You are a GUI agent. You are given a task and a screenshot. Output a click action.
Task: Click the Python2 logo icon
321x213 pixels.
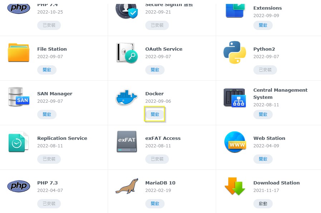click(235, 52)
